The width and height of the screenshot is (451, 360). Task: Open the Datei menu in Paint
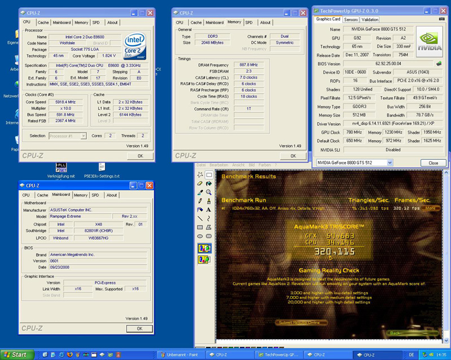coord(201,165)
